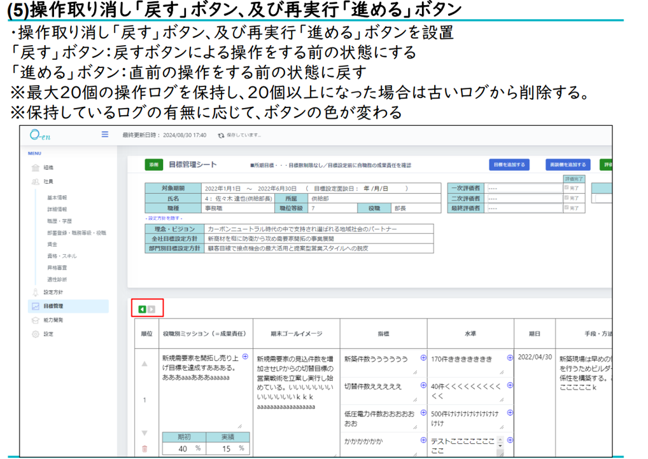This screenshot has height=459, width=648.
Task: Collapse policies via 設定方針を隠す link
Action: (164, 218)
